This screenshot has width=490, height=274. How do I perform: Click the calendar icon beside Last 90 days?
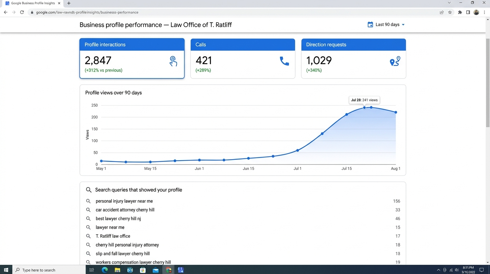click(x=370, y=25)
